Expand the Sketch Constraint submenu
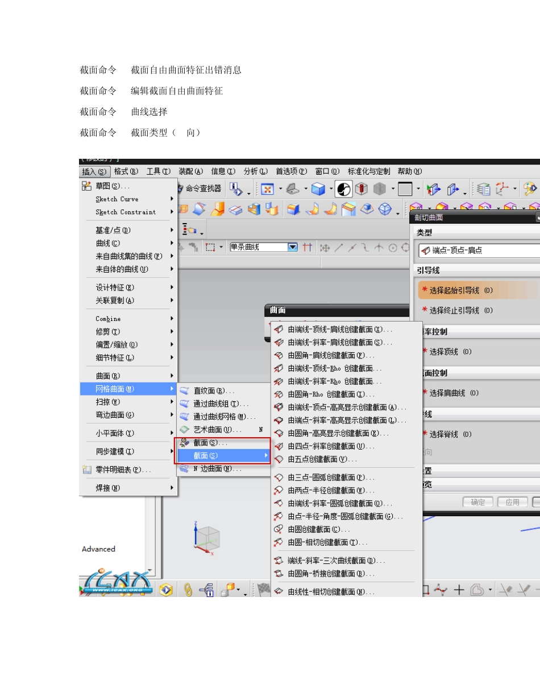This screenshot has width=540, height=700. [128, 212]
